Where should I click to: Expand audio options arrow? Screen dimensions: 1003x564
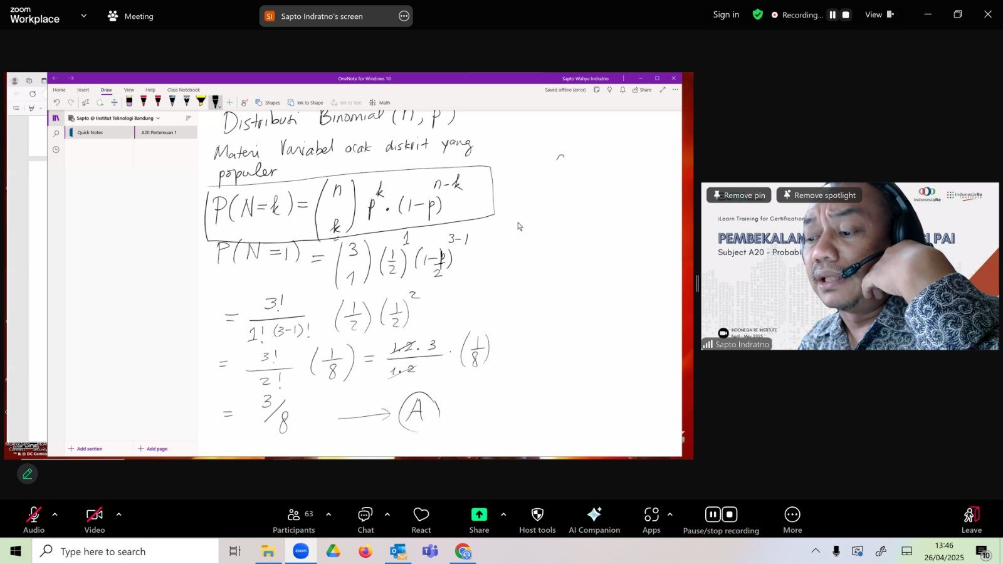coord(55,514)
